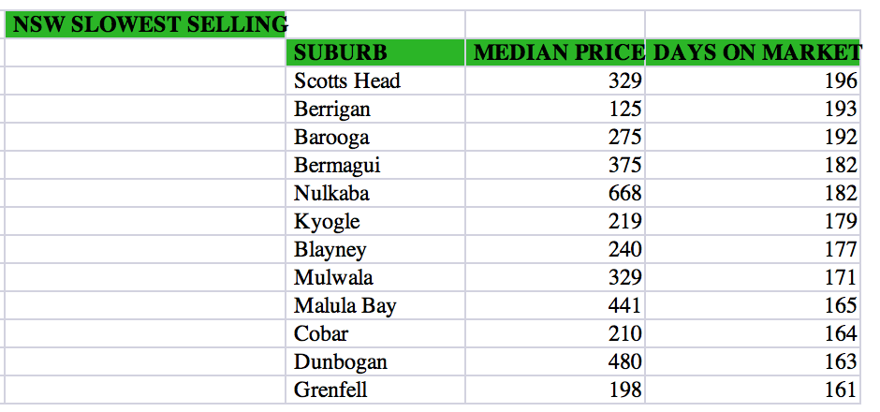Select the median price 441 cell
The width and height of the screenshot is (880, 412).
click(x=555, y=305)
